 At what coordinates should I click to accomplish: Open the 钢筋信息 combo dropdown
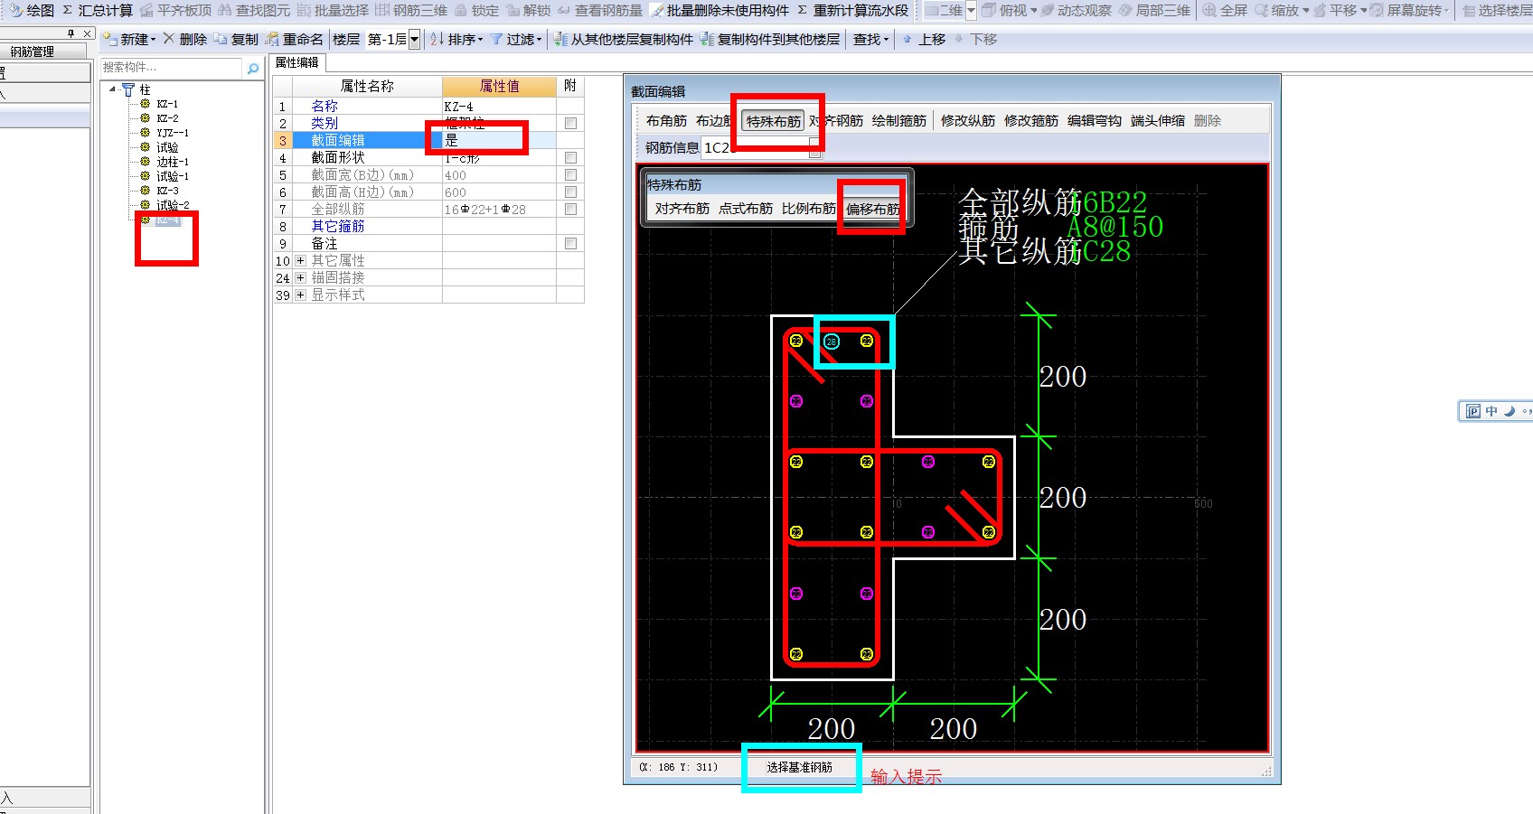pyautogui.click(x=814, y=148)
